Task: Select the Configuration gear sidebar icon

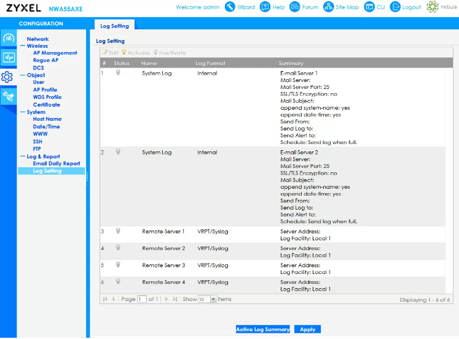Action: [7, 77]
